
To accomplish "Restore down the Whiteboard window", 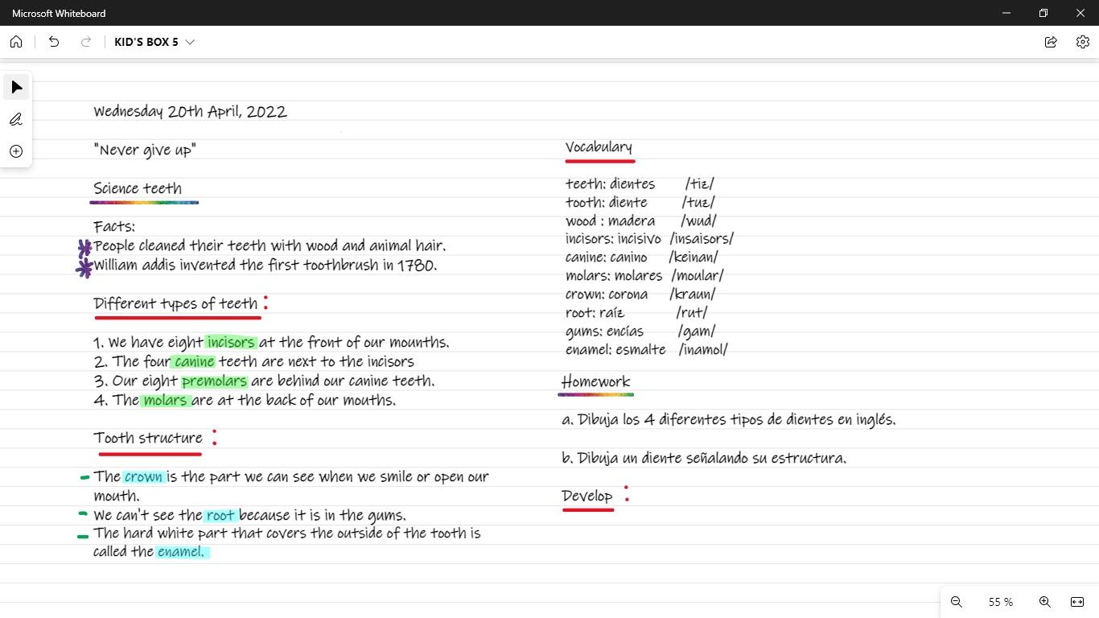I will tap(1043, 13).
